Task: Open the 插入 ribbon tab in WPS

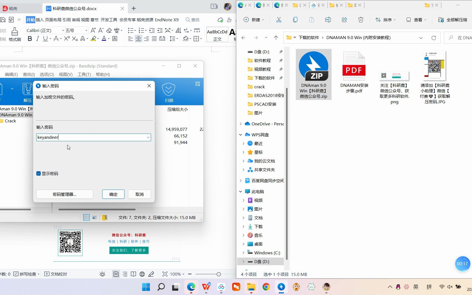Action: point(40,20)
